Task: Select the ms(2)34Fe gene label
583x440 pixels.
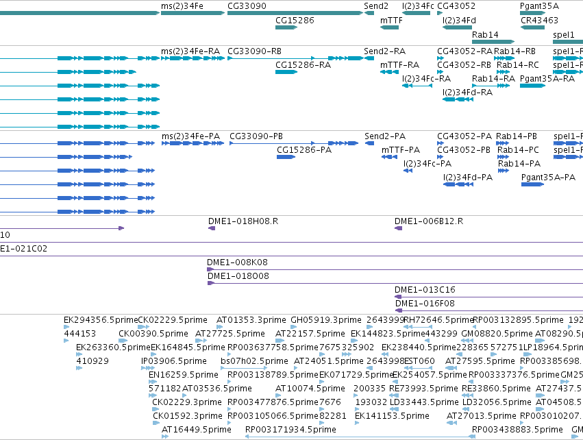Action: coord(182,6)
